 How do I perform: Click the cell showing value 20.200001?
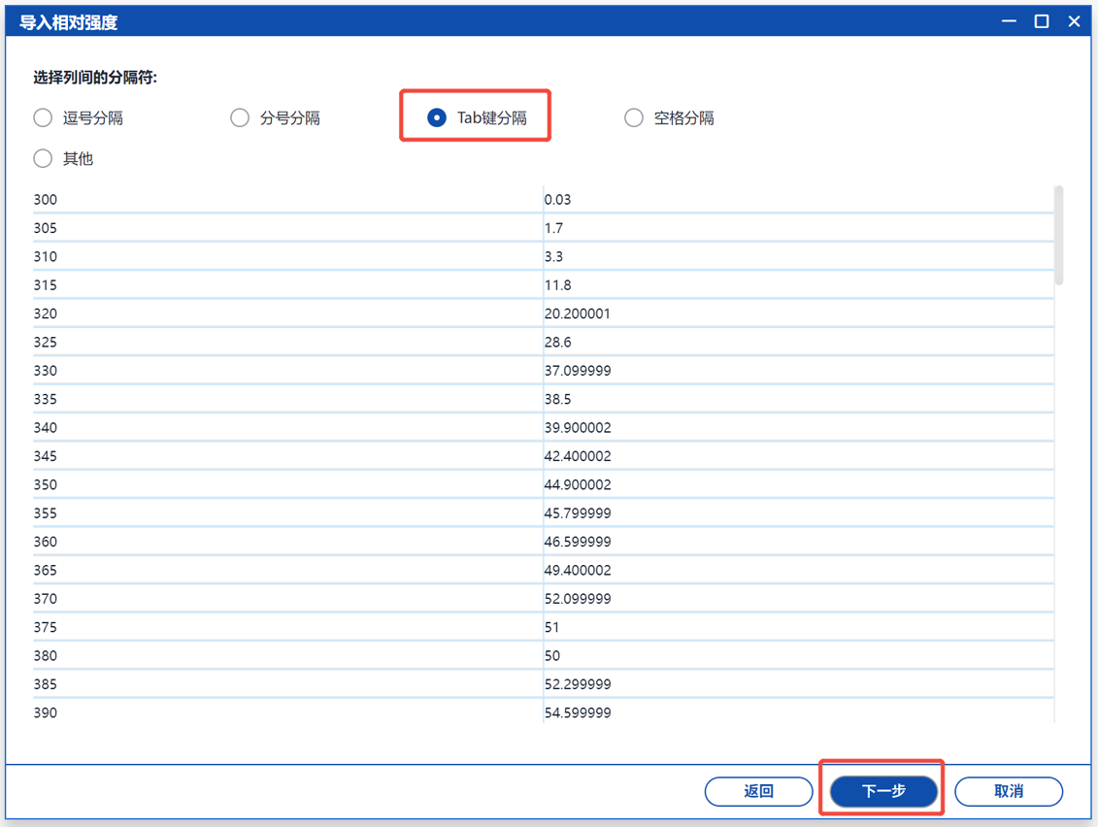tap(578, 314)
